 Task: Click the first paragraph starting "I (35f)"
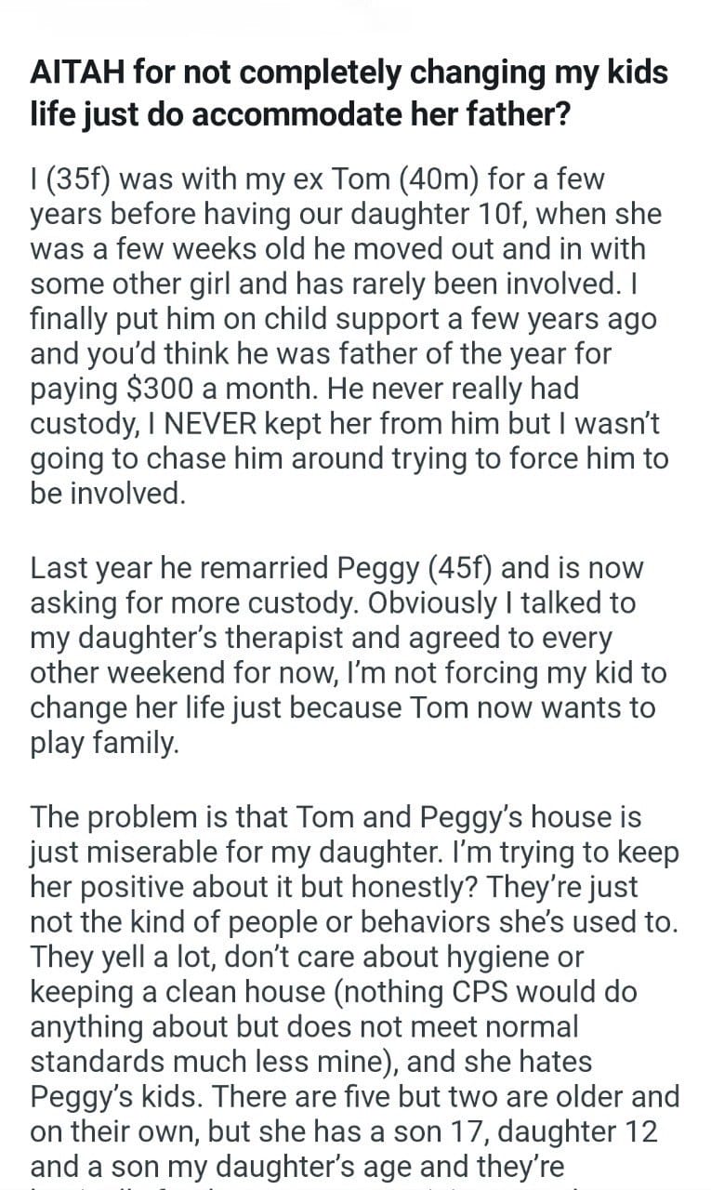point(349,335)
